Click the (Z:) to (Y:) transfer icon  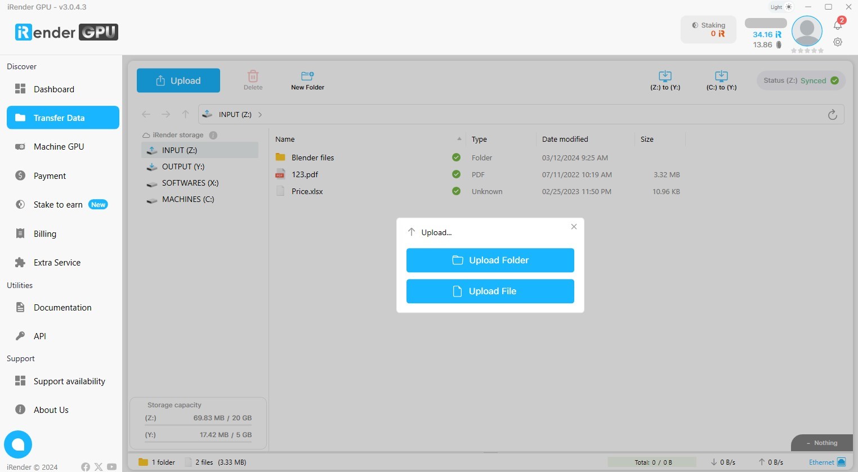click(x=665, y=80)
